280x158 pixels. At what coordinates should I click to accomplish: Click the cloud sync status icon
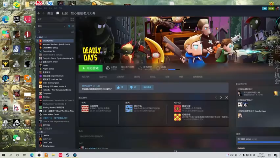[x=108, y=68]
